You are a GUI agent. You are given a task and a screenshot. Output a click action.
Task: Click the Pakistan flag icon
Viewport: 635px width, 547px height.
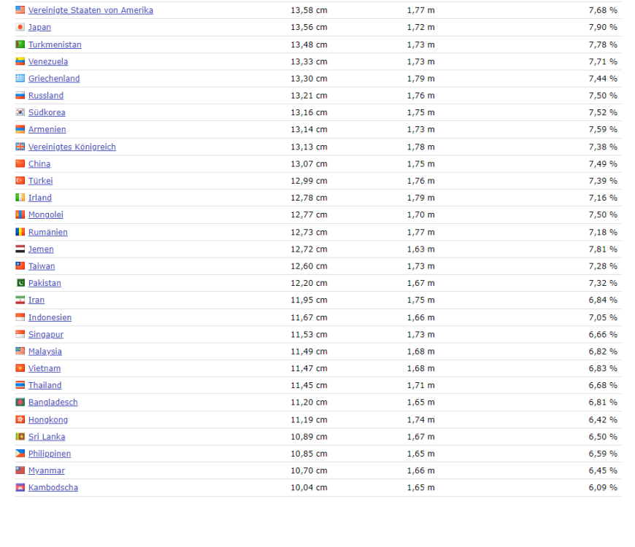pyautogui.click(x=20, y=283)
